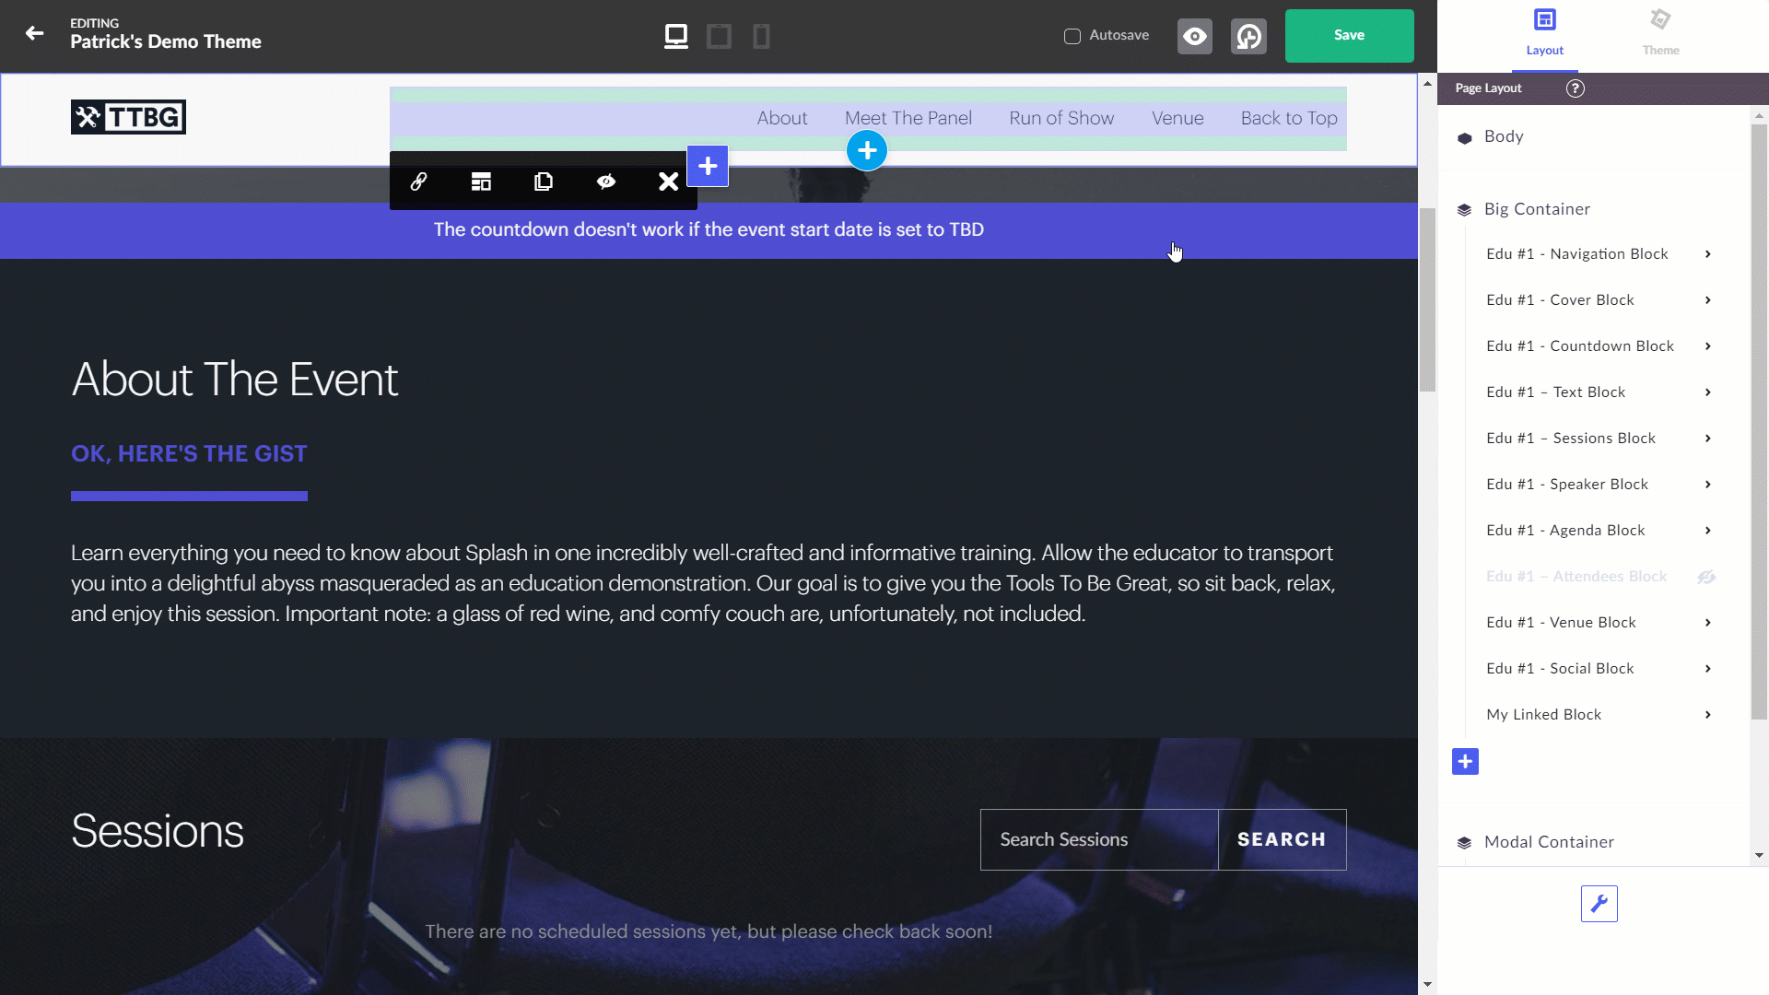Expand Edu #1 - Countdown Block chevron

1708,346
